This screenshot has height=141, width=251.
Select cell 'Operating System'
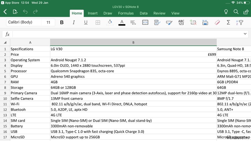point(30,60)
